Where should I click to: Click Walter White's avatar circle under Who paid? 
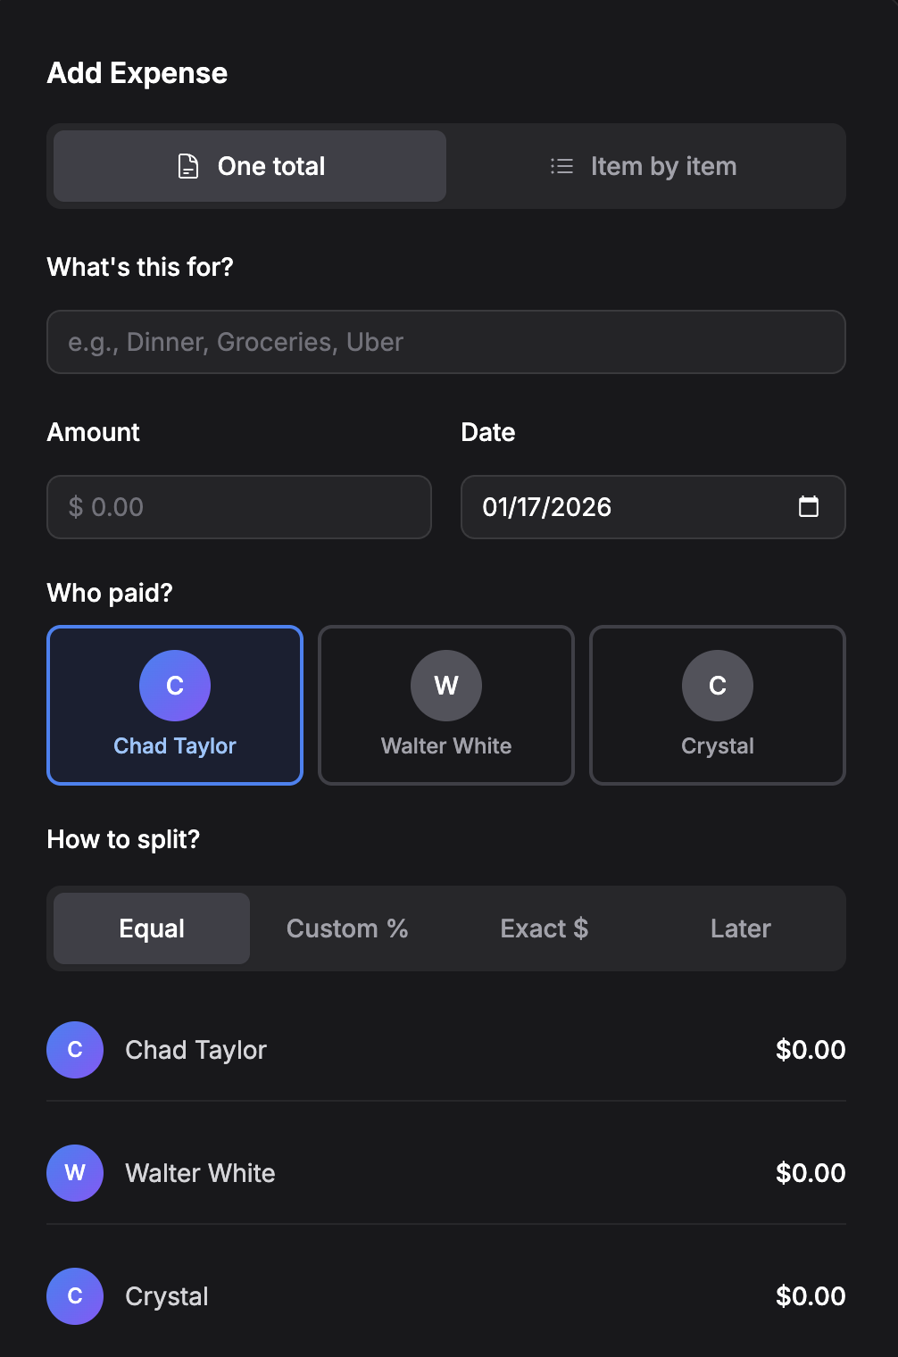[445, 685]
